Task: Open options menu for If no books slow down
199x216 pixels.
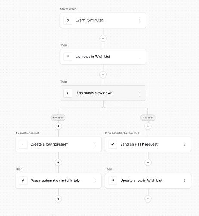Action: 140,93
